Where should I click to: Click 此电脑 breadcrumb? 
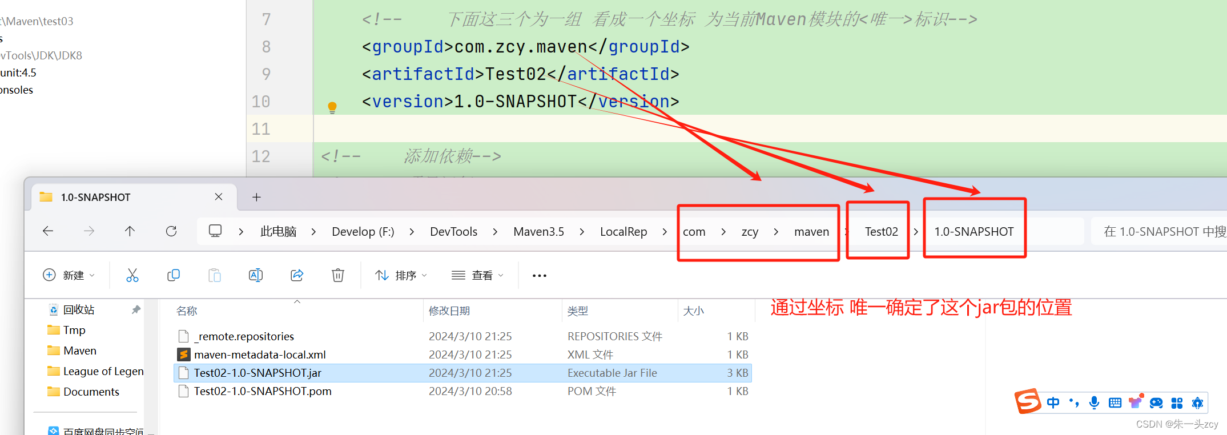coord(279,231)
